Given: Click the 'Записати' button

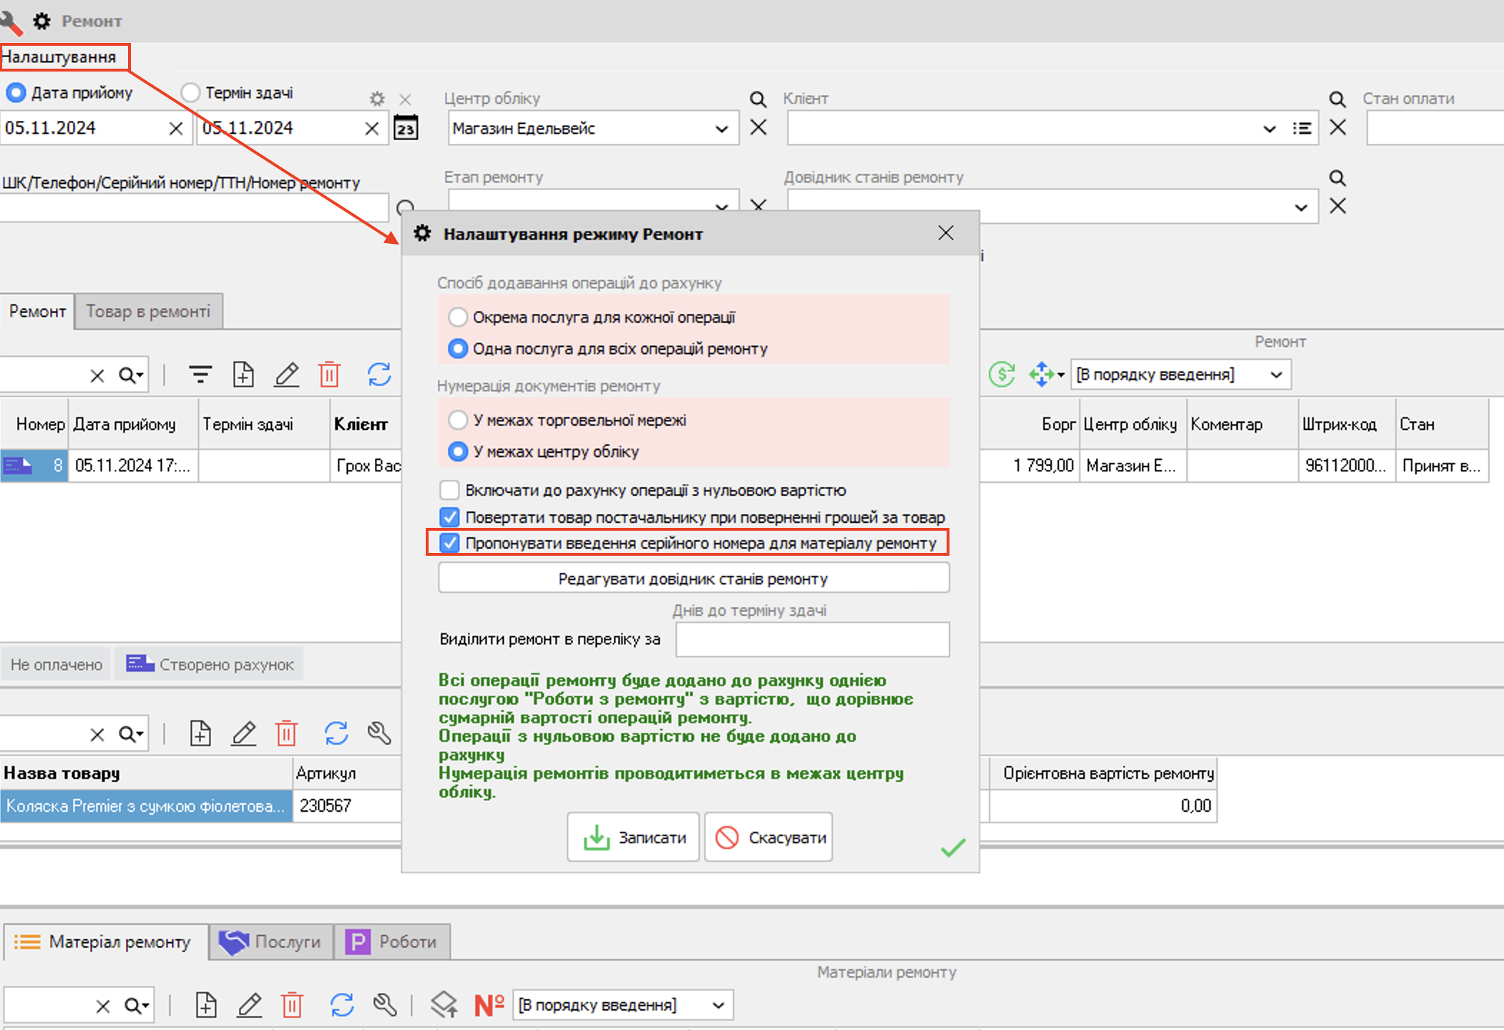Looking at the screenshot, I should pyautogui.click(x=633, y=837).
